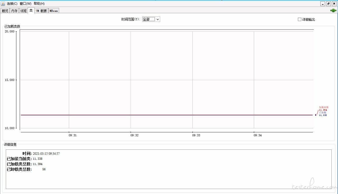Screen dimensions: 338x194
Task: Minimize the inner window
Action: tap(323, 4)
